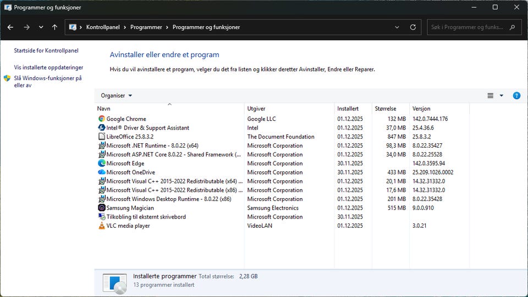Click version 25.209.1026.0002 cell
The image size is (528, 297).
[433, 172]
